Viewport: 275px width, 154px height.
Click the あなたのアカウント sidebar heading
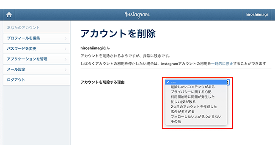23,28
